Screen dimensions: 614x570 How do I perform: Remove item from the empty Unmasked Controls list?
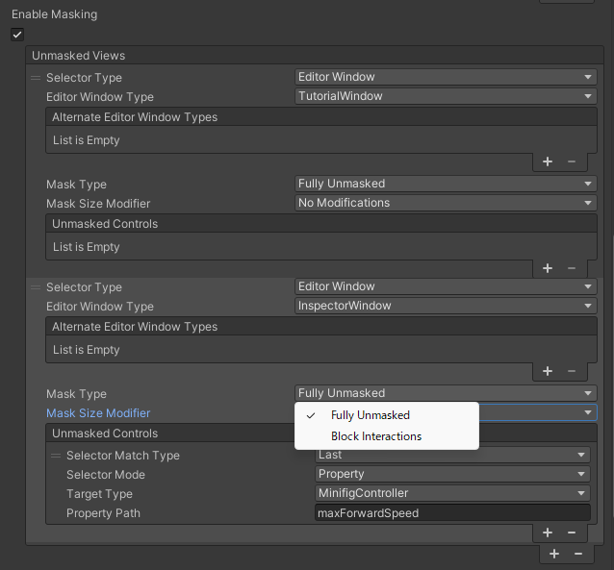tap(572, 268)
